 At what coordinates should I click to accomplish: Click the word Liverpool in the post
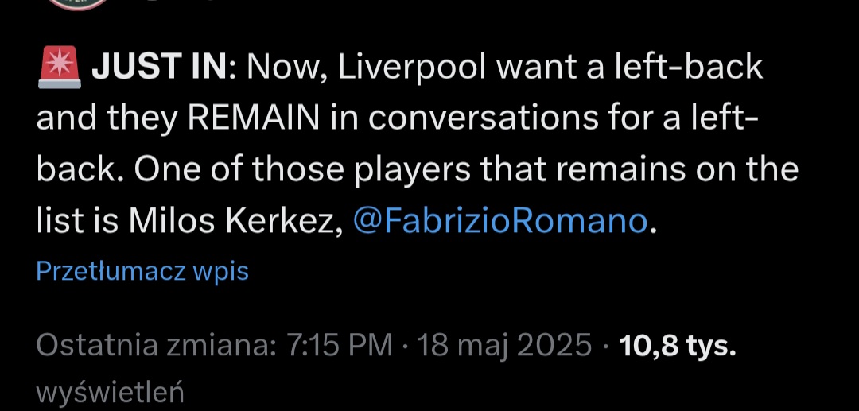point(413,68)
